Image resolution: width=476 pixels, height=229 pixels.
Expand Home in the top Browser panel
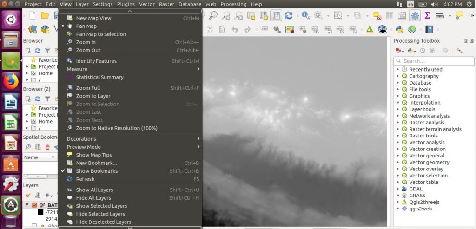[x=26, y=73]
